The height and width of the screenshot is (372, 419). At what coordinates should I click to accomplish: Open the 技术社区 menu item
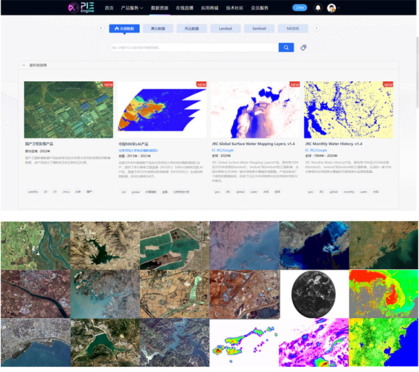pyautogui.click(x=235, y=8)
